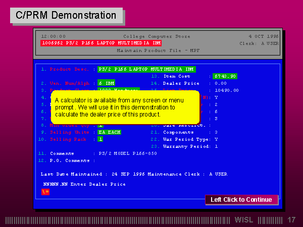Screen dimensions: 303x227
Task: Select the Product Desc. value field
Action: (146, 69)
